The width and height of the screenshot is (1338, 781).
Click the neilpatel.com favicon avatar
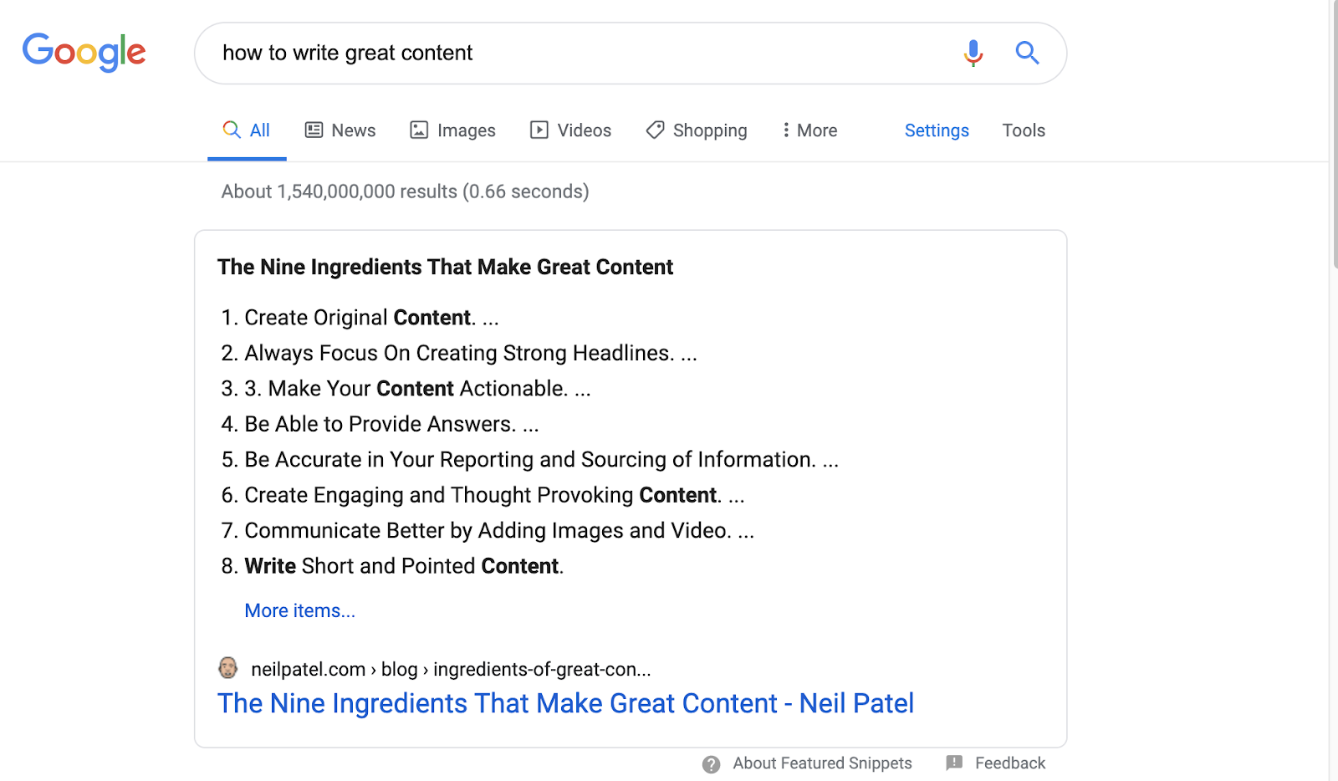point(227,667)
